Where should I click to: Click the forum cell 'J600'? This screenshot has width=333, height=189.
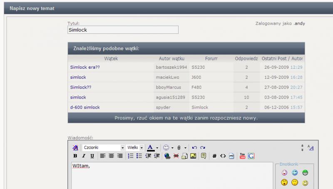click(x=196, y=77)
